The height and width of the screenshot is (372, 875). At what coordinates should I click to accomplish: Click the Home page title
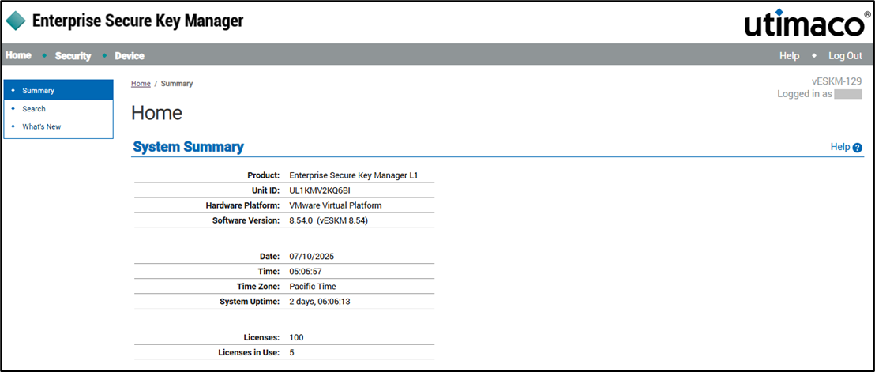coord(157,113)
